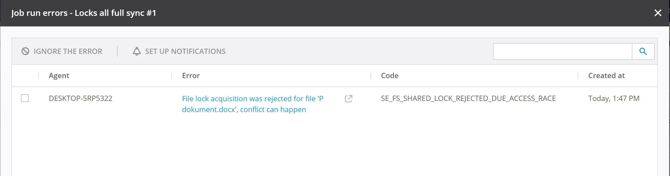Sort by the Agent column header
The height and width of the screenshot is (176, 670).
pos(59,76)
